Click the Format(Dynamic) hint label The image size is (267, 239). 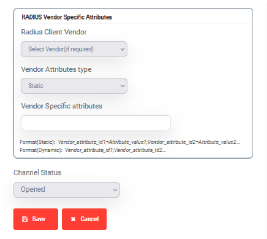pyautogui.click(x=41, y=150)
